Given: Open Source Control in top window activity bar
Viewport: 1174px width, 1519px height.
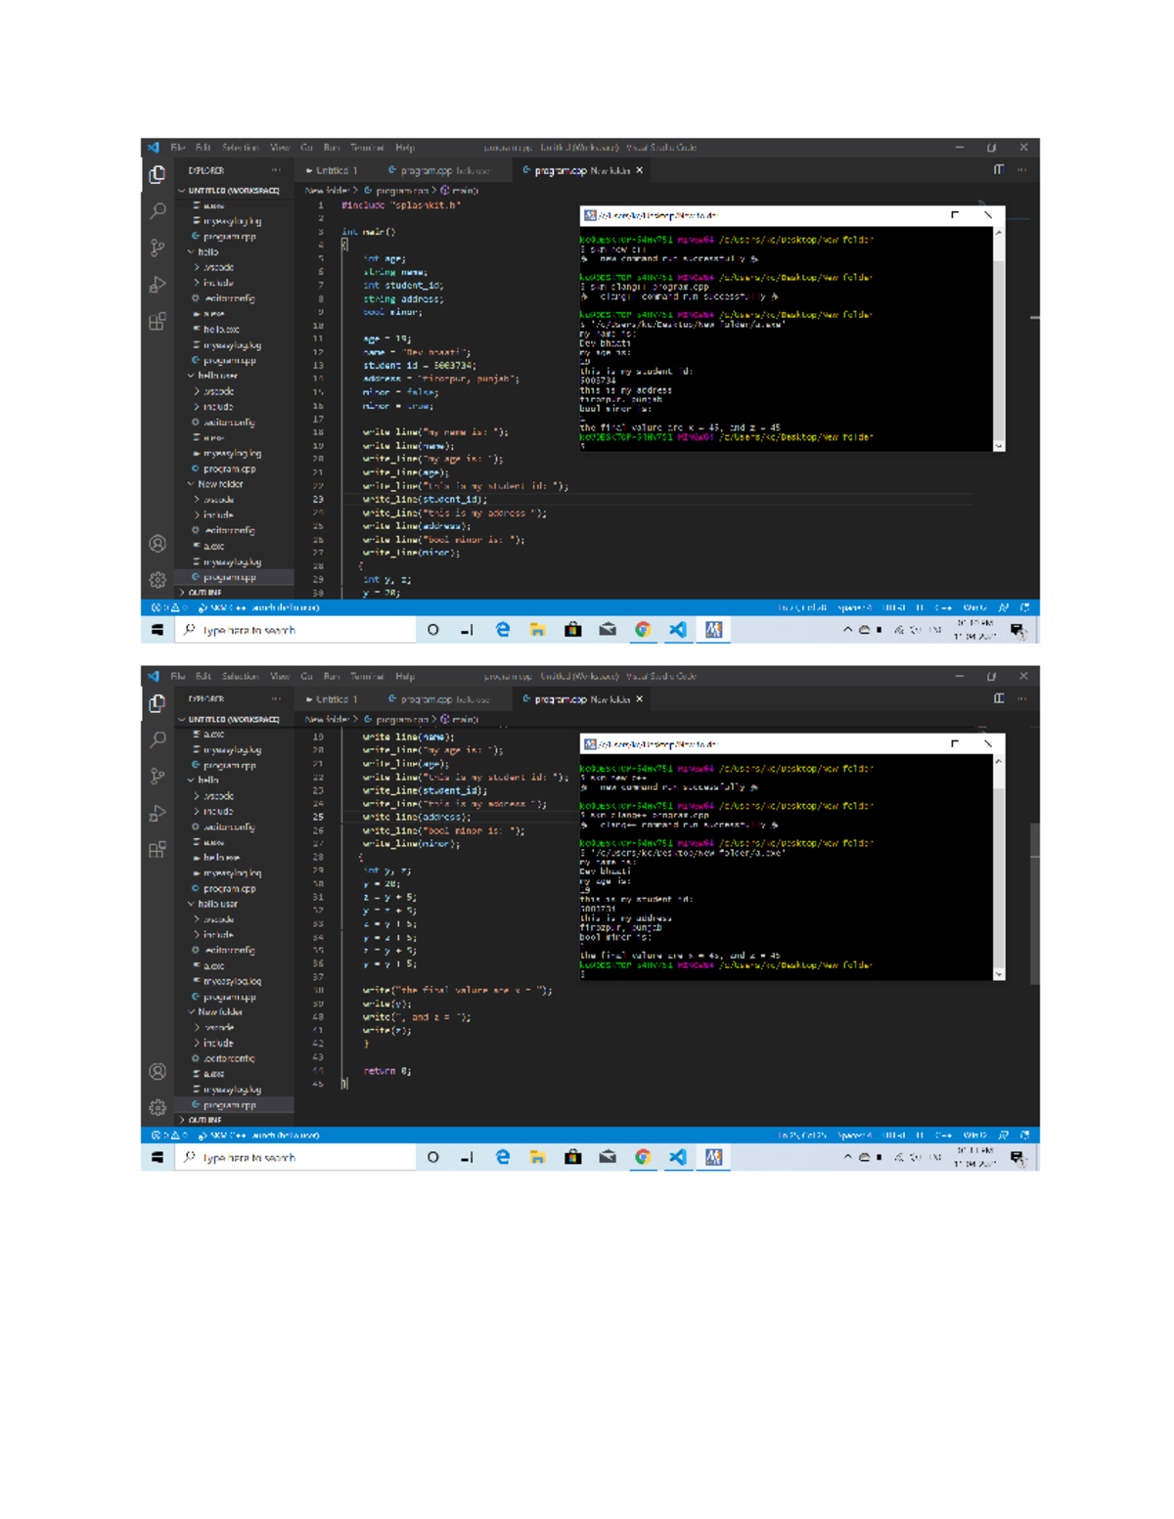Looking at the screenshot, I should pyautogui.click(x=158, y=247).
